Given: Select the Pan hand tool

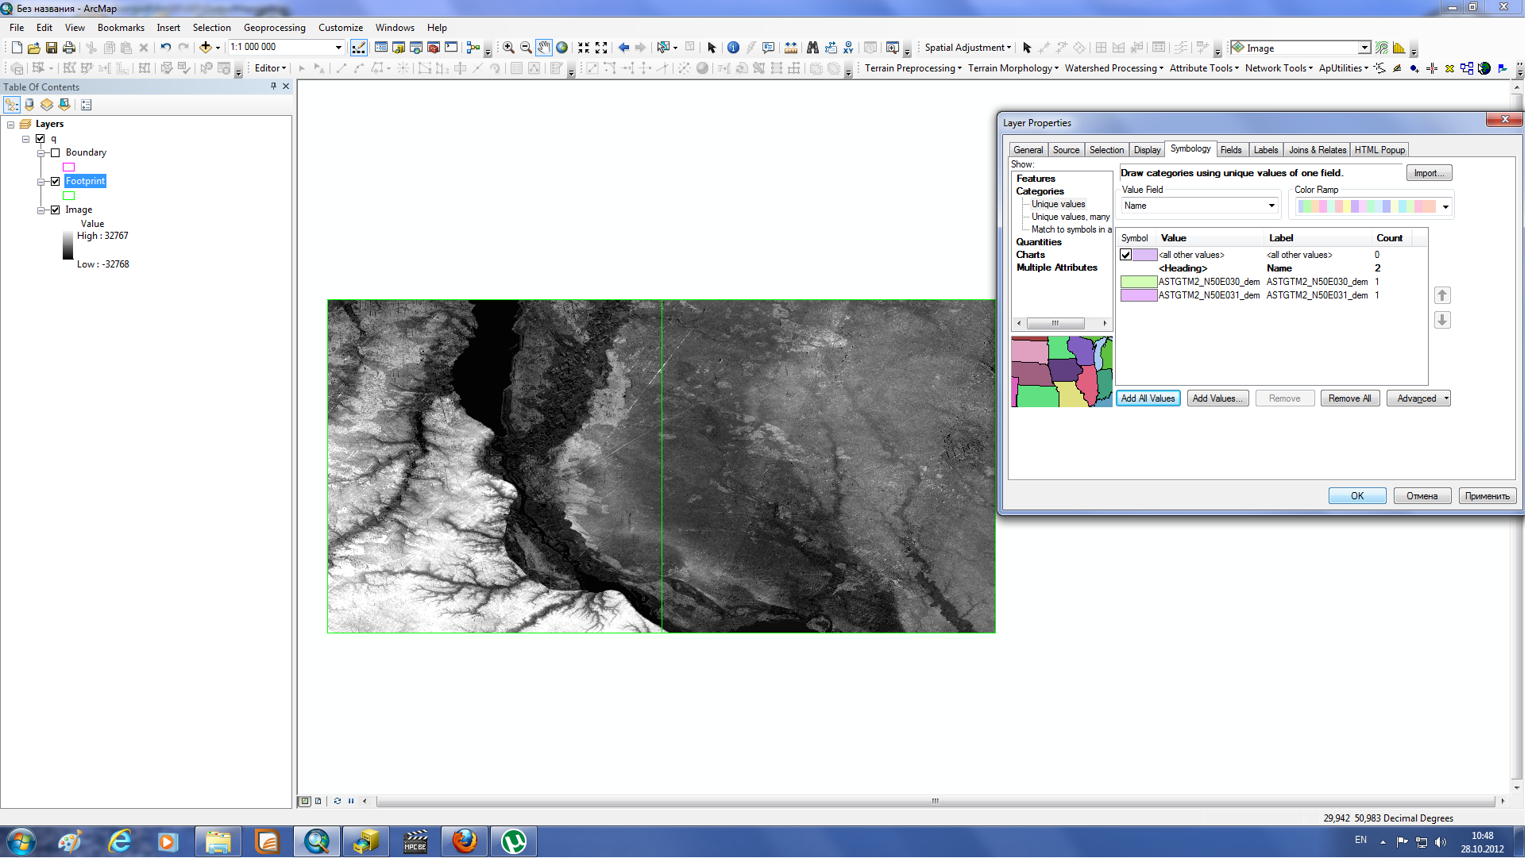Looking at the screenshot, I should pyautogui.click(x=544, y=48).
